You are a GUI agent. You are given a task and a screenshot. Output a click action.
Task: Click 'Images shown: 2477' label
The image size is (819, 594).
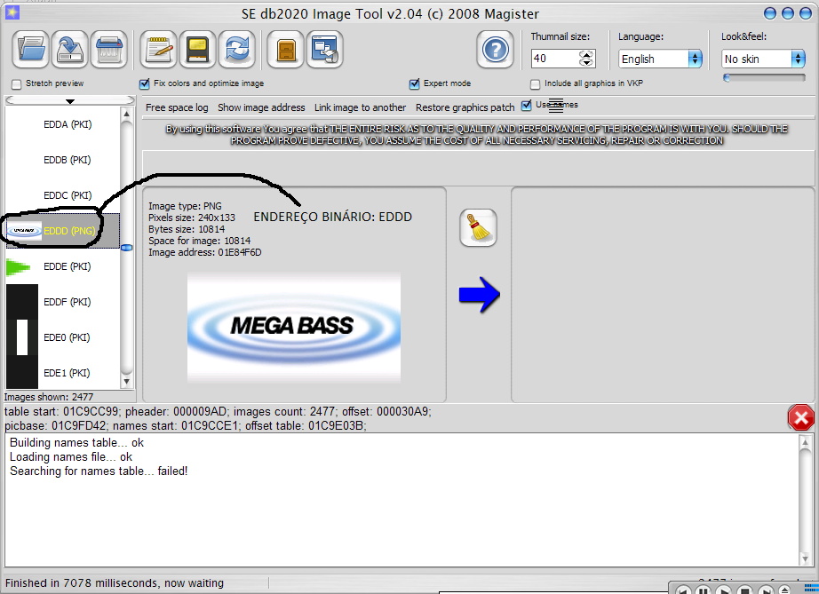tap(49, 397)
